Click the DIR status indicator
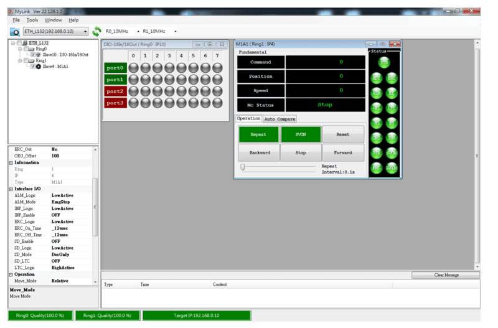The width and height of the screenshot is (498, 328). tap(377, 153)
